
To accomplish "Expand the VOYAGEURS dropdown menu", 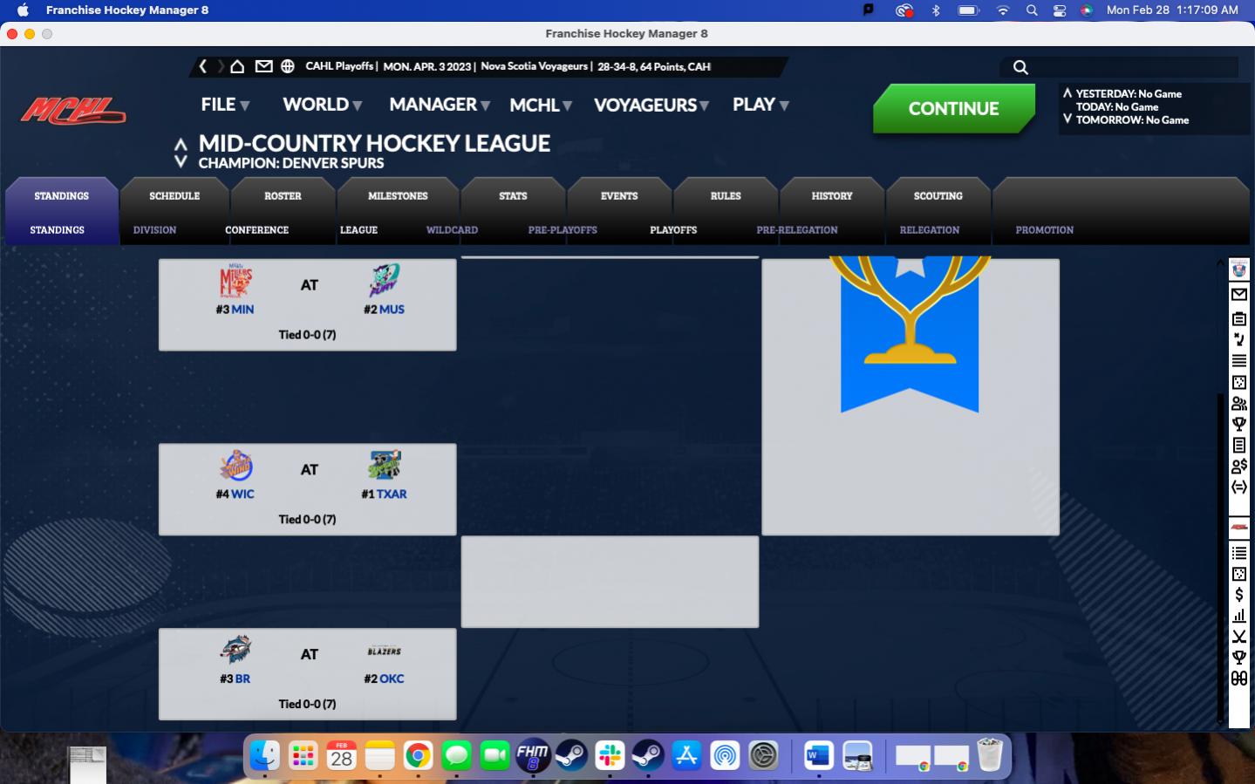I will (x=651, y=106).
